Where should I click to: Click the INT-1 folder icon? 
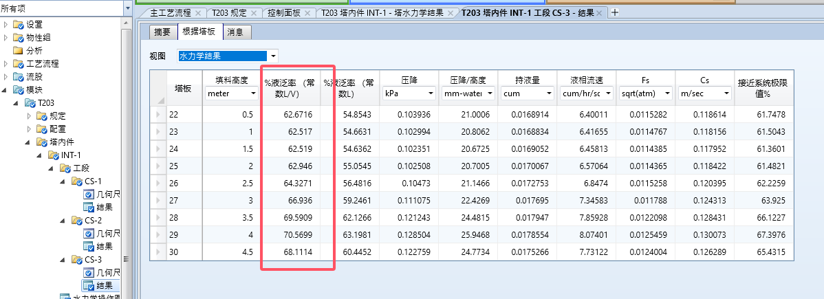tap(53, 155)
